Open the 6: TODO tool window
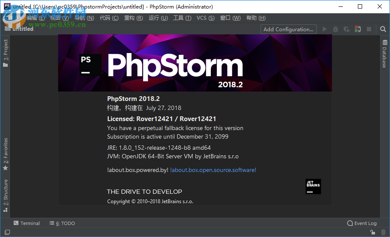 pyautogui.click(x=62, y=223)
